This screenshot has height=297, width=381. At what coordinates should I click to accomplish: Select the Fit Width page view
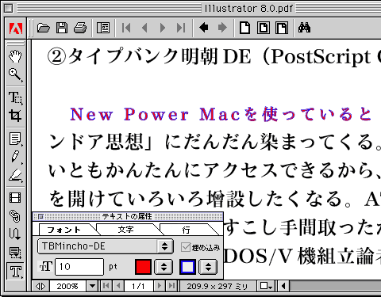[282, 28]
